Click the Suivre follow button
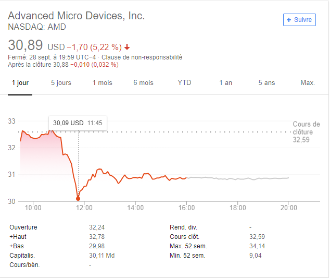330x278 pixels. [x=299, y=20]
